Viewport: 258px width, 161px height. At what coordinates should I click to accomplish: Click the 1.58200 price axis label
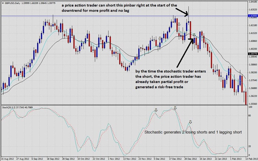coord(253,72)
